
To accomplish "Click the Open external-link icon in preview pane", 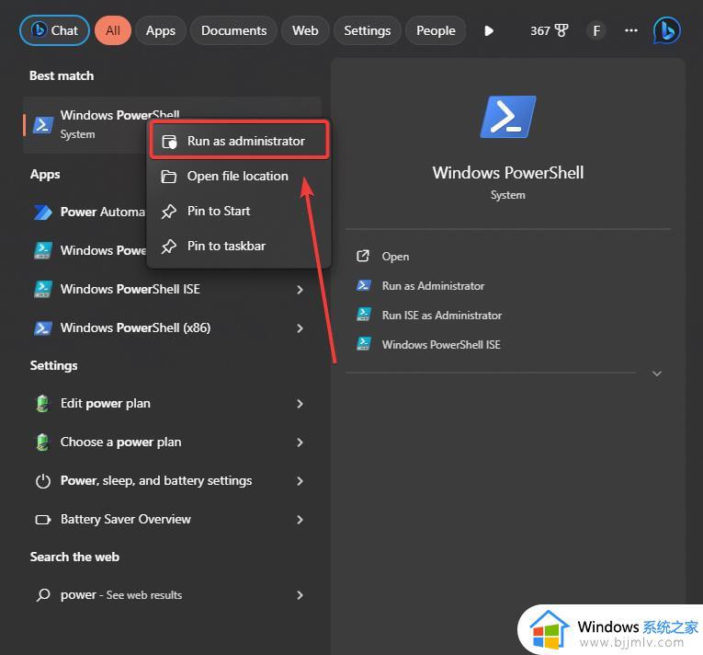I will pos(363,256).
